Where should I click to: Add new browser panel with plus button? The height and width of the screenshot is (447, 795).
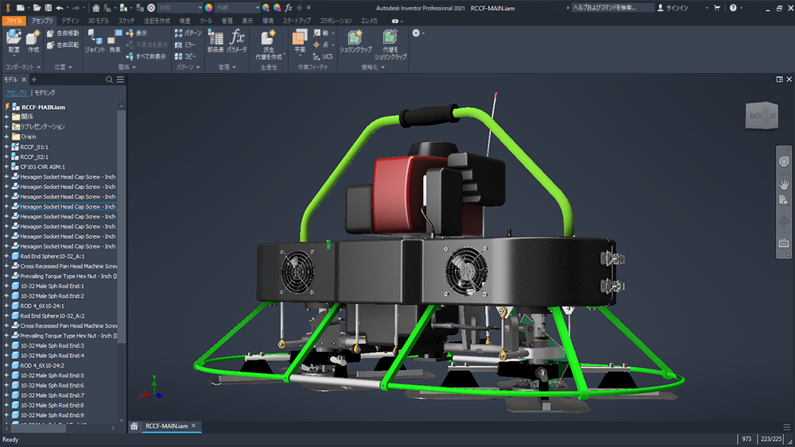tap(34, 79)
